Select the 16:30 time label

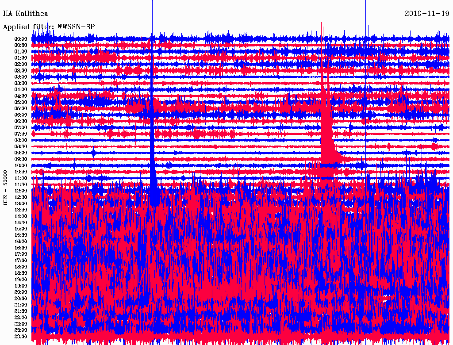pos(21,248)
